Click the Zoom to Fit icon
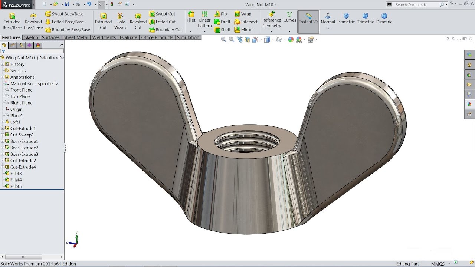This screenshot has height=267, width=475. [224, 39]
